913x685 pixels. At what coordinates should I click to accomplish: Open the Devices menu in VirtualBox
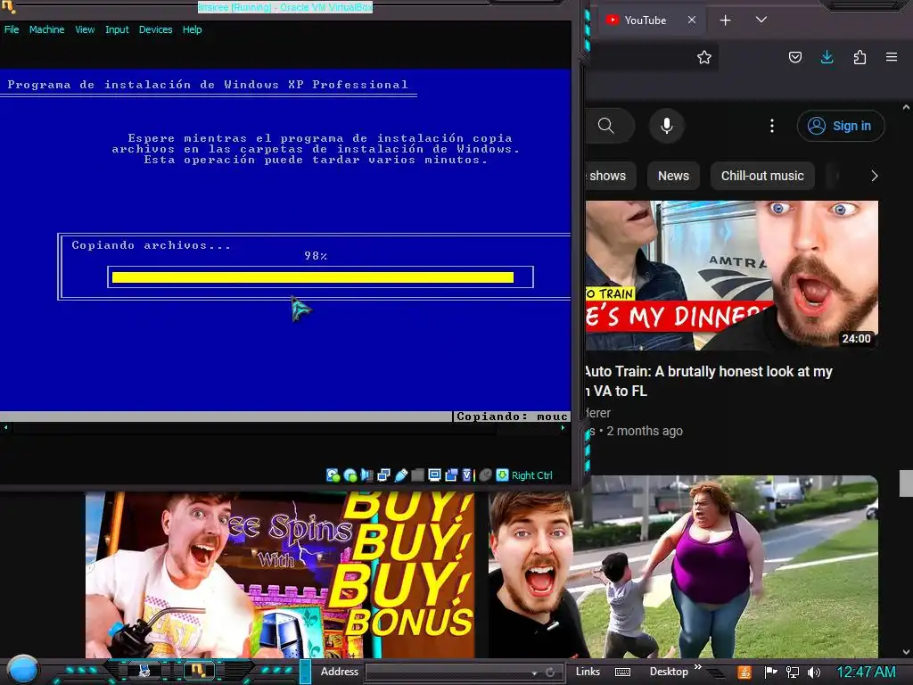[155, 29]
